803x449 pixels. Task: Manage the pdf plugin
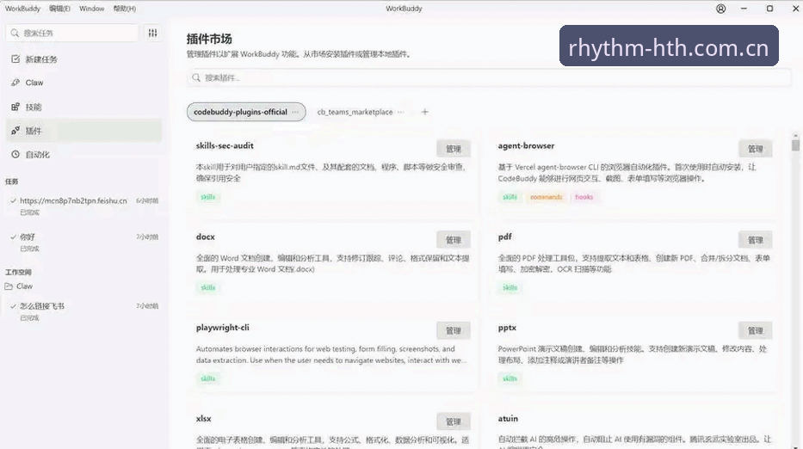click(756, 240)
